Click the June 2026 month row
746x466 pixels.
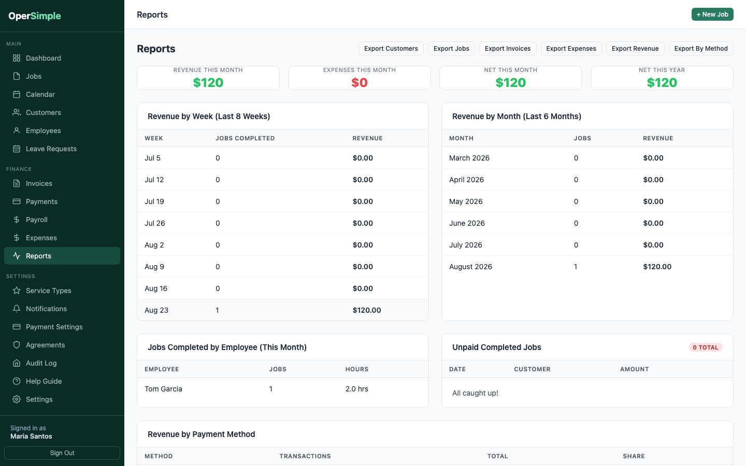[587, 223]
